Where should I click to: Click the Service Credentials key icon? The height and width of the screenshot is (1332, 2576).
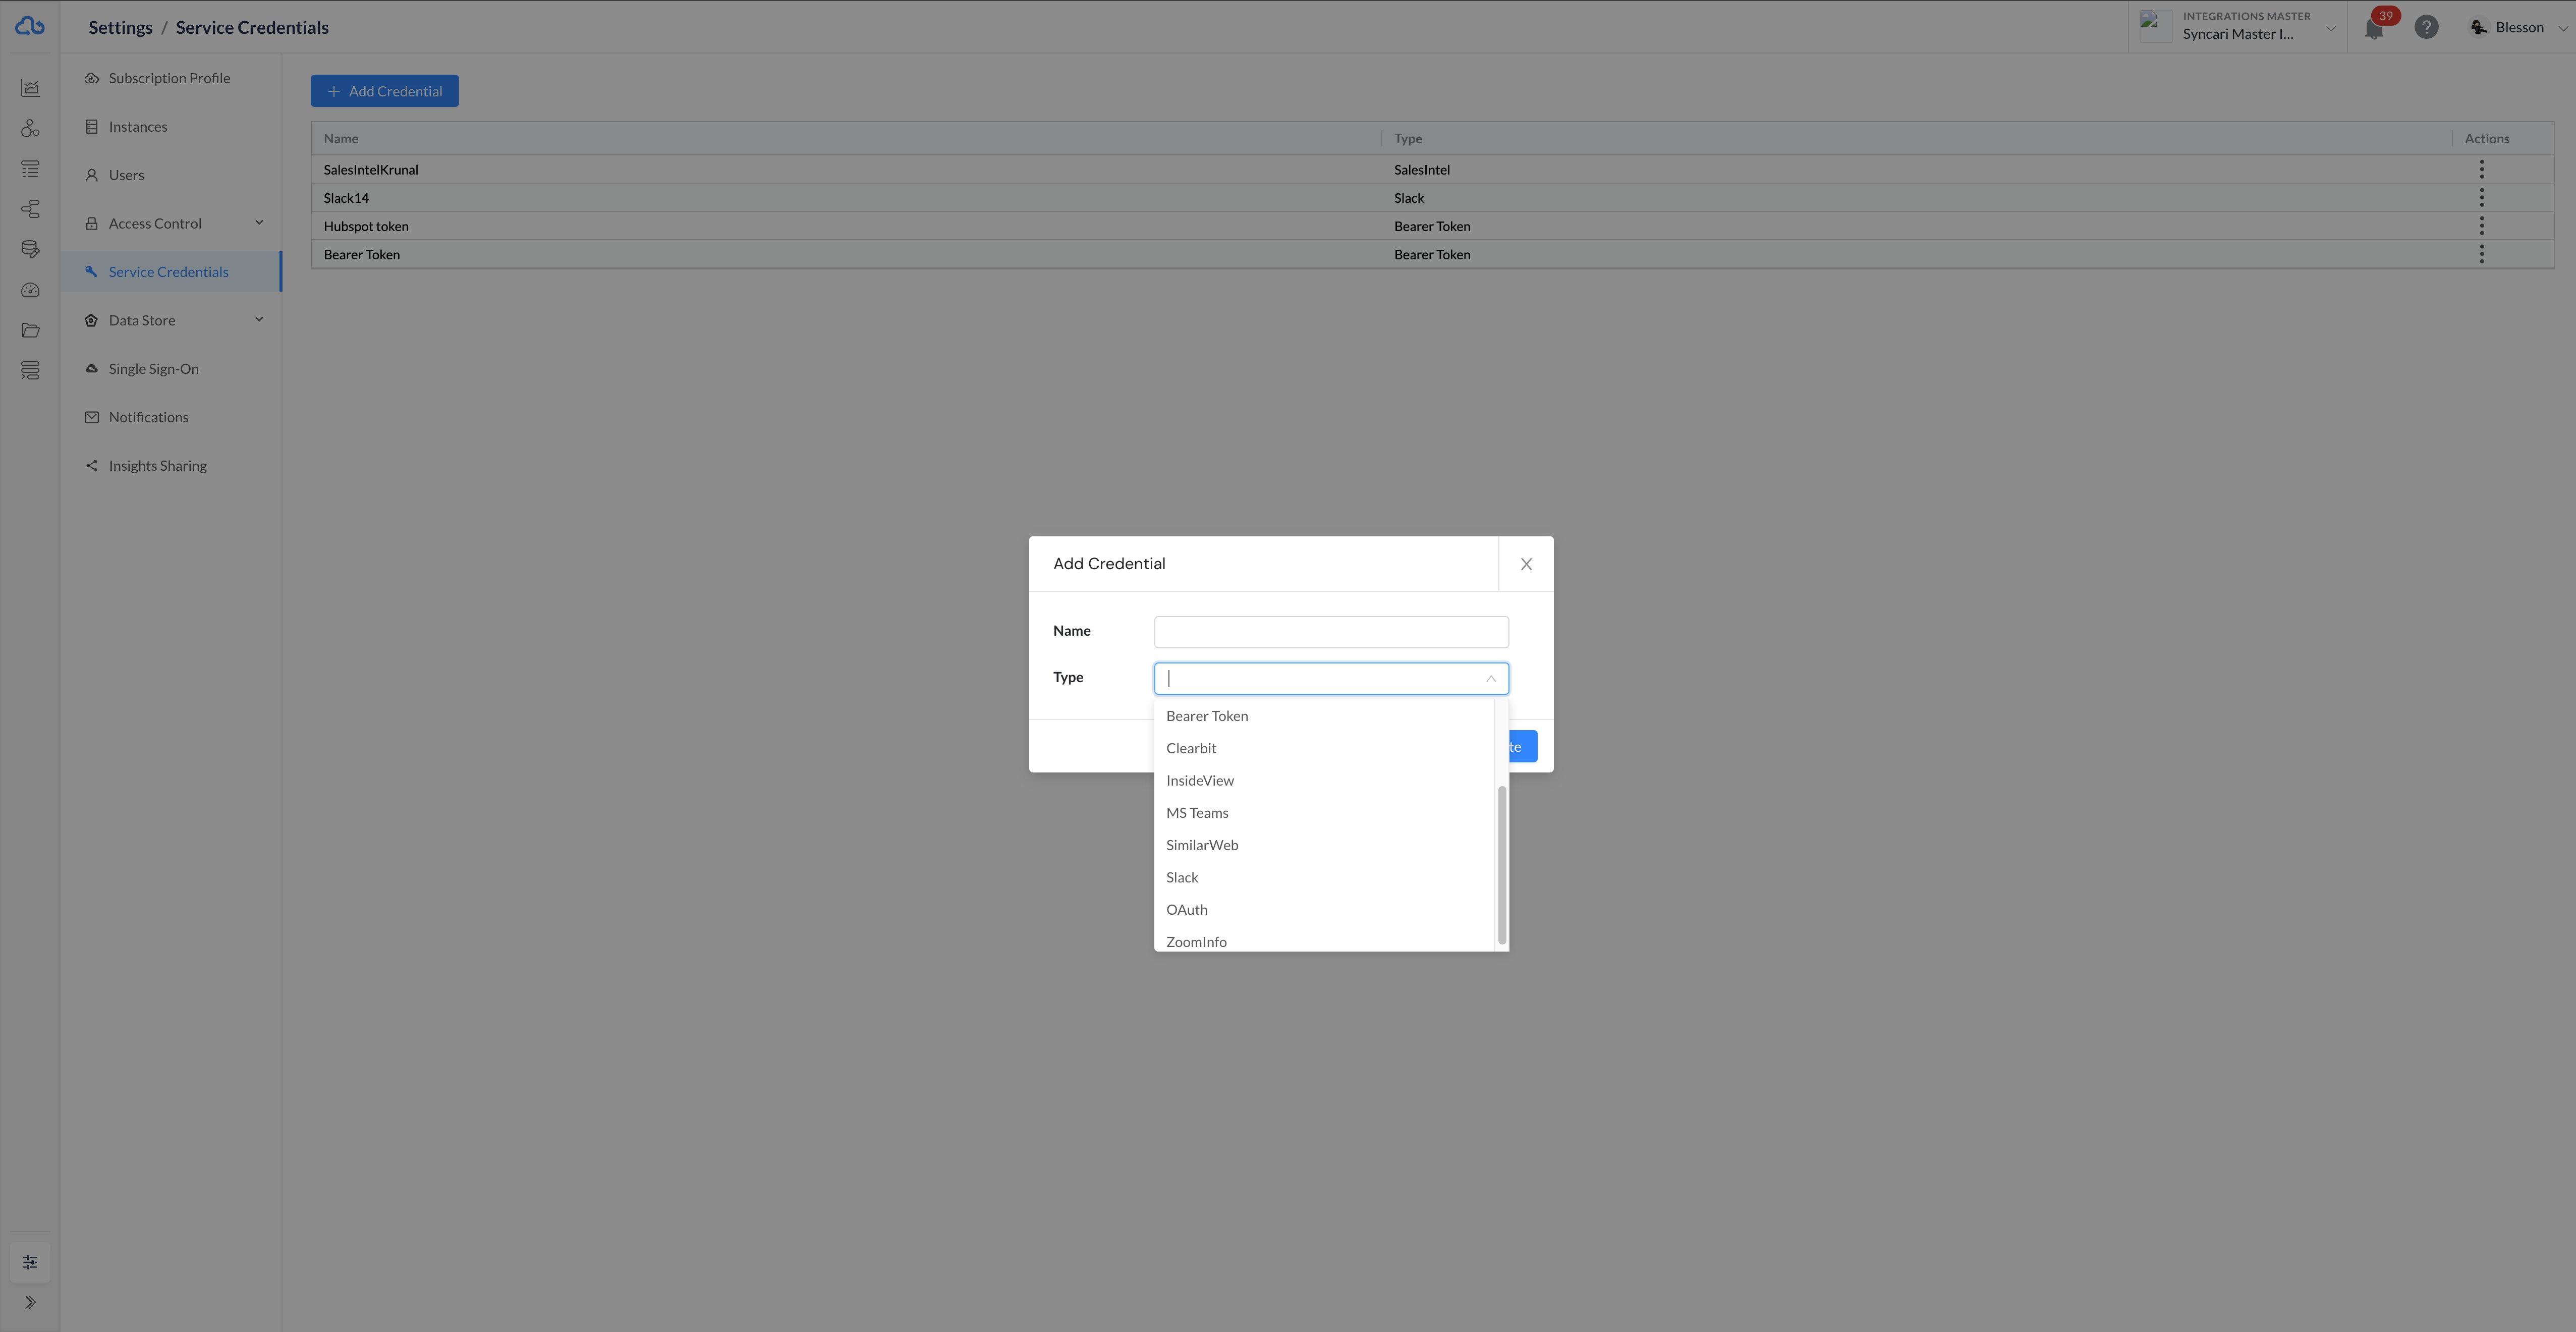(91, 271)
